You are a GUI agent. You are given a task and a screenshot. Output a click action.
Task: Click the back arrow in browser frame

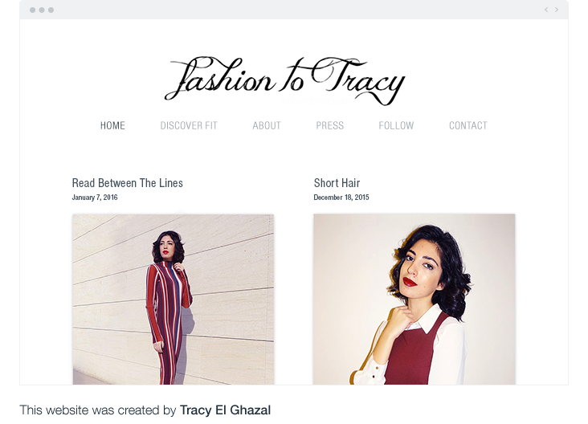546,10
